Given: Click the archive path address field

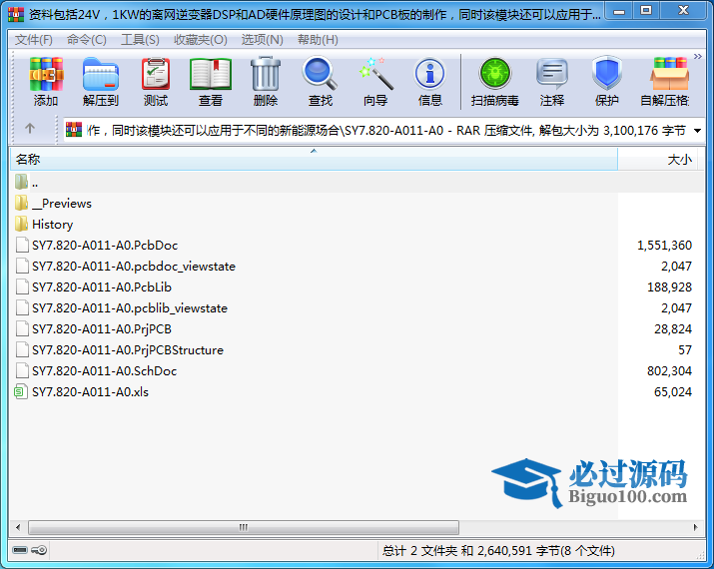Looking at the screenshot, I should [377, 131].
